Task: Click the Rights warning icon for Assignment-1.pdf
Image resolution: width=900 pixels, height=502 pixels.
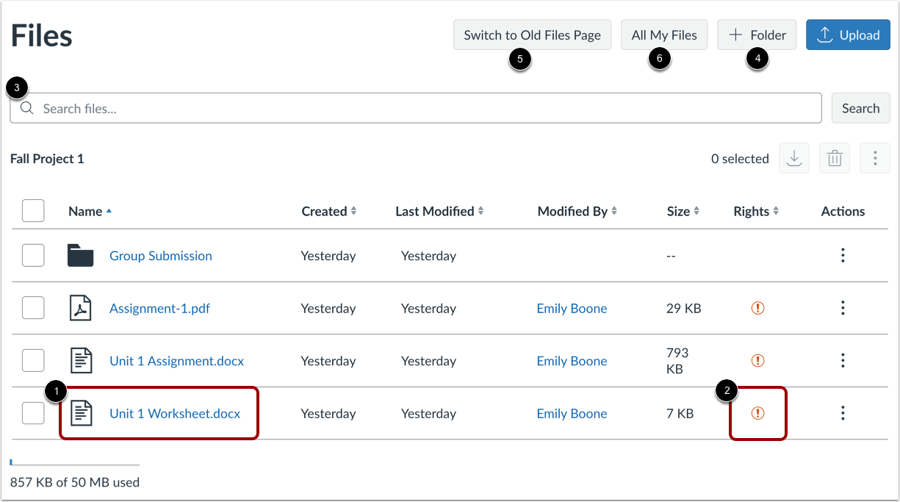Action: pos(757,308)
